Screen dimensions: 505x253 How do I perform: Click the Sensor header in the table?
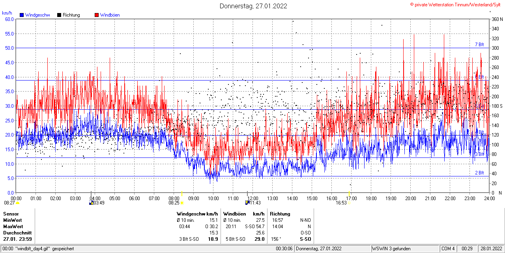11,214
